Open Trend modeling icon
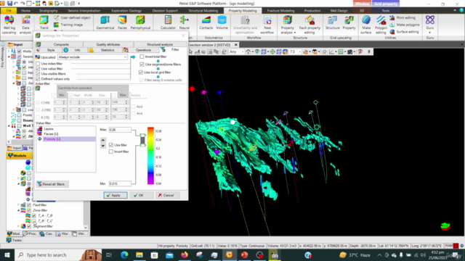This screenshot has width=465, height=261. [44, 22]
